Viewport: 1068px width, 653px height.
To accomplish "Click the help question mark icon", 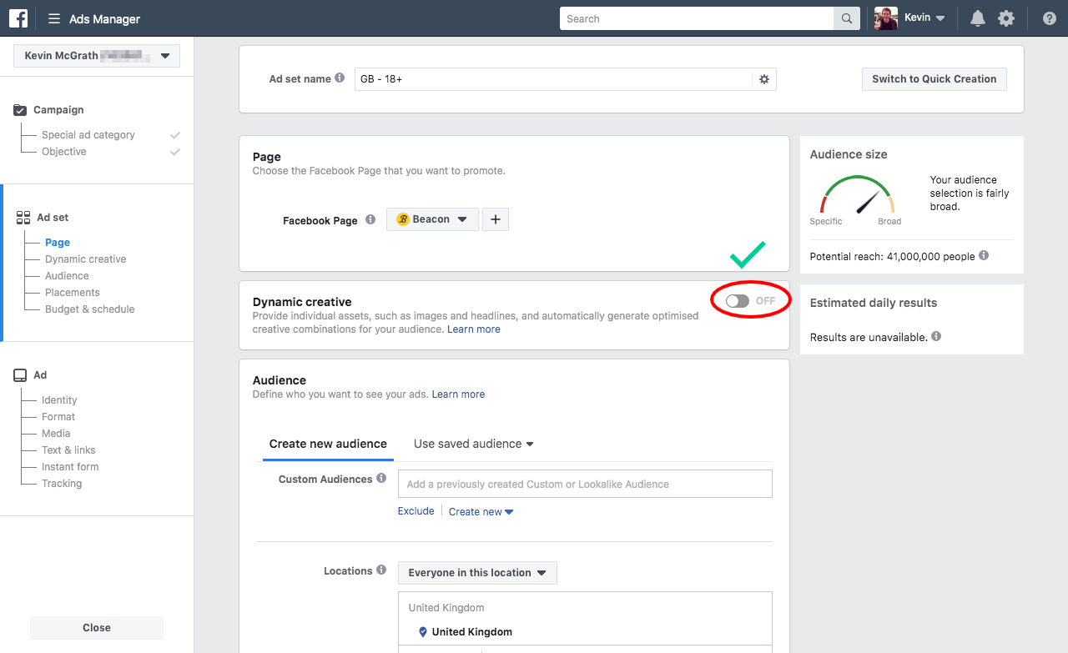I will (1050, 18).
